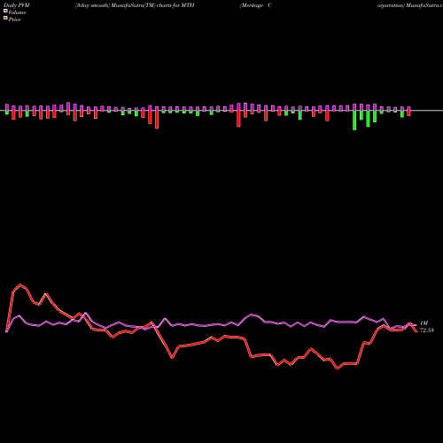
Task: Click the 72.58 price value label
Action: click(427, 330)
